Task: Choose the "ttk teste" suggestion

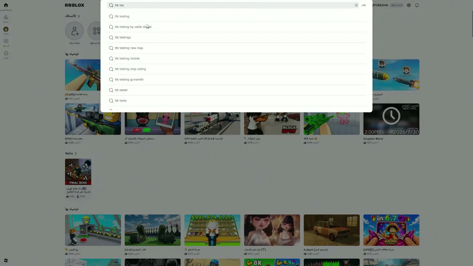Action: 236,100
